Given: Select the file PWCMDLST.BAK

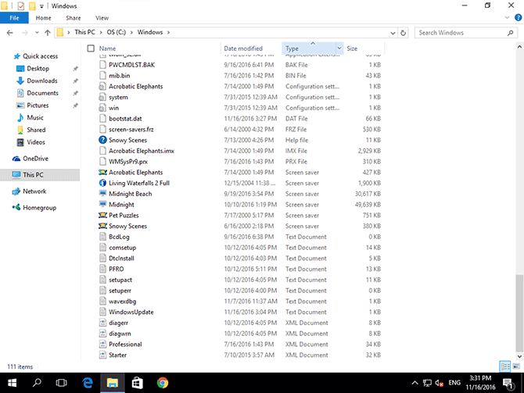Looking at the screenshot, I should [131, 65].
